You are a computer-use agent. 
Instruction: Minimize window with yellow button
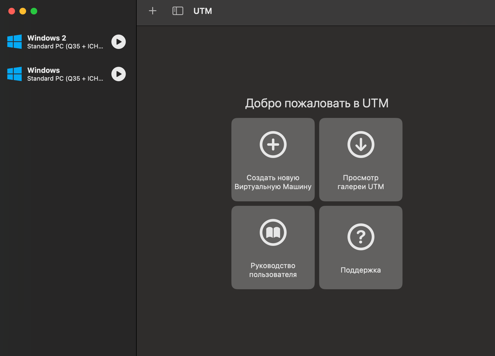coord(23,11)
